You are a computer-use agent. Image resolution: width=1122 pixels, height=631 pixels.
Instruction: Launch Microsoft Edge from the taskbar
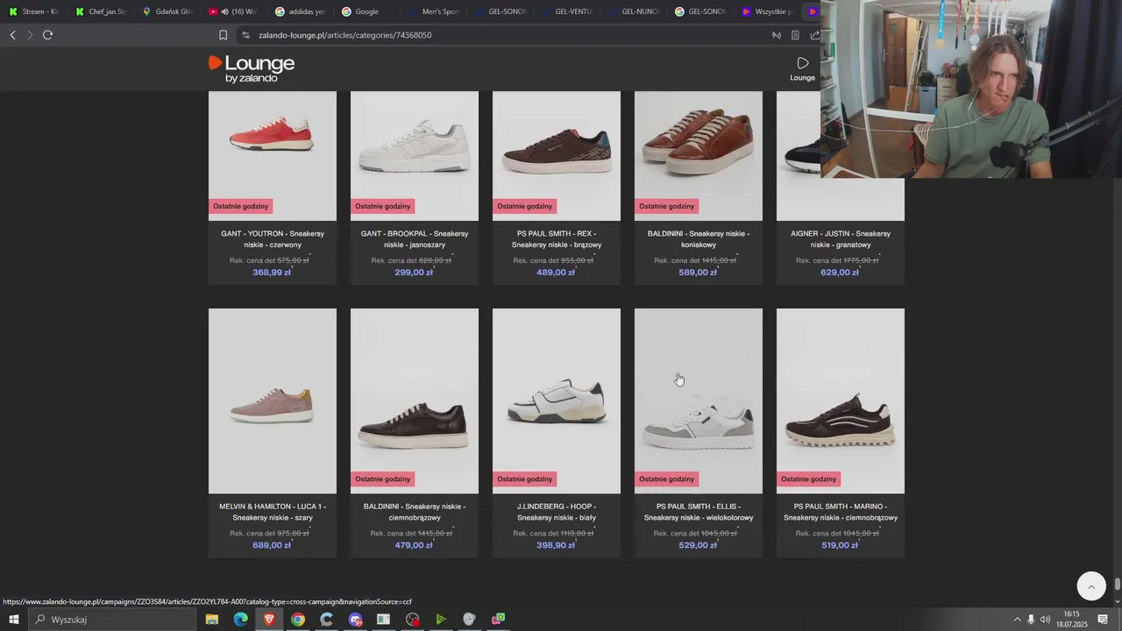(240, 620)
